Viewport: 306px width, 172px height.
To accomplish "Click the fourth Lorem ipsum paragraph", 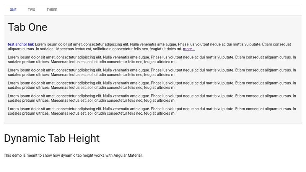I will (152, 85).
